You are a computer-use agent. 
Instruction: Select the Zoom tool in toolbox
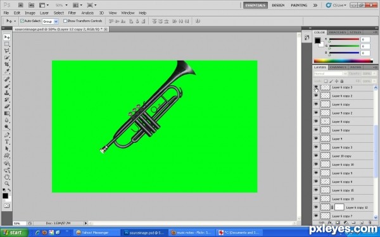coord(7,183)
